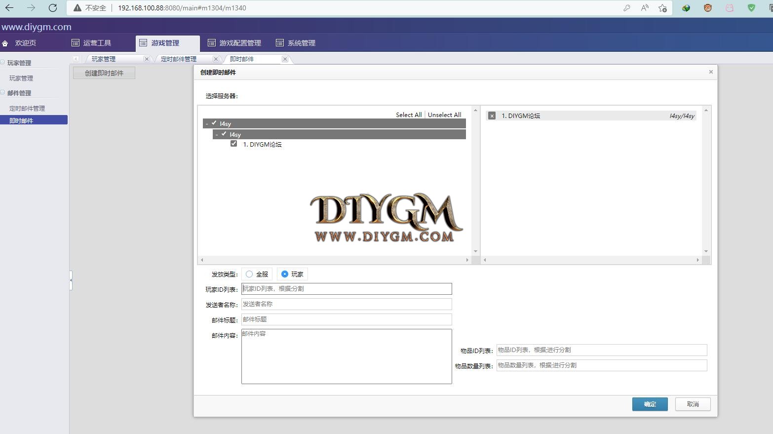Collapse the left sidebar splitter handle
The image size is (773, 434).
coord(71,280)
